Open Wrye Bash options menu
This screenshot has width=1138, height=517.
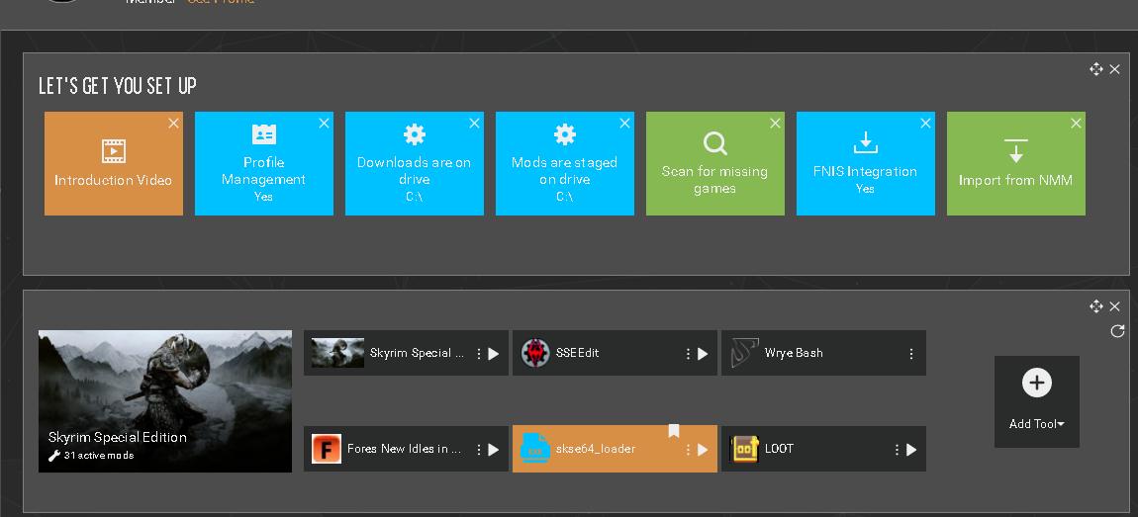click(910, 354)
